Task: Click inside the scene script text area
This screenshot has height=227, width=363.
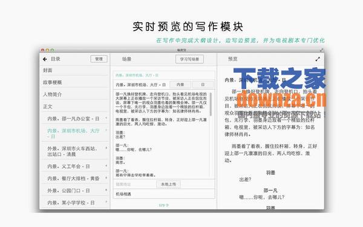Action: coord(161,134)
